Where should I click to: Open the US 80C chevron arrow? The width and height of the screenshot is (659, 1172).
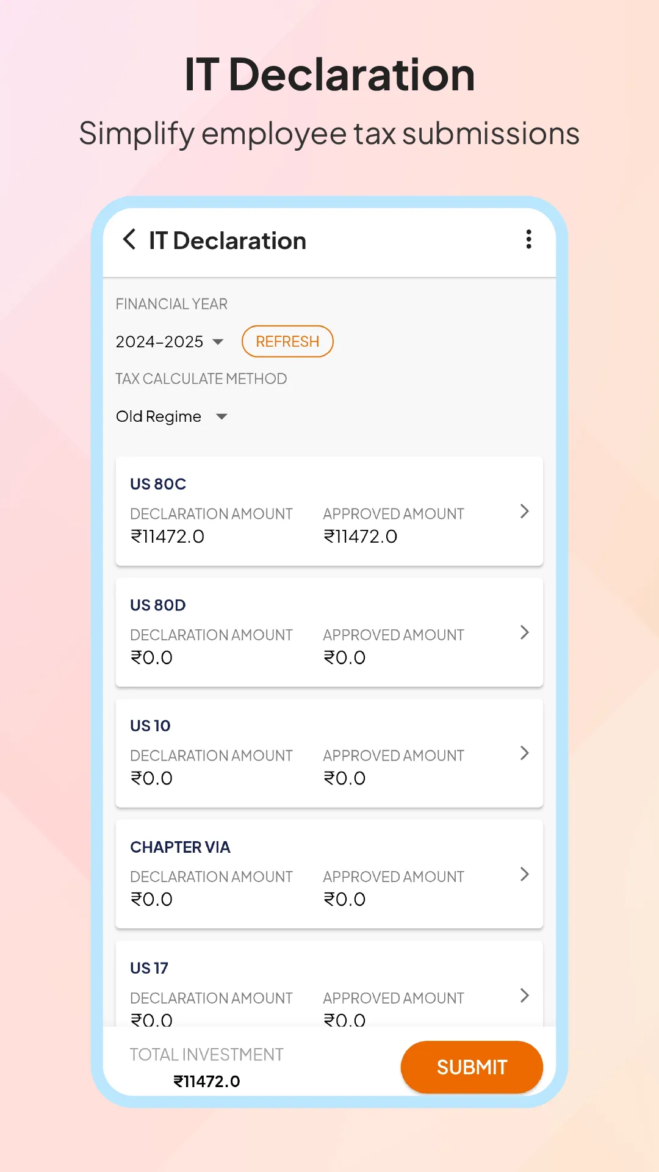[524, 512]
